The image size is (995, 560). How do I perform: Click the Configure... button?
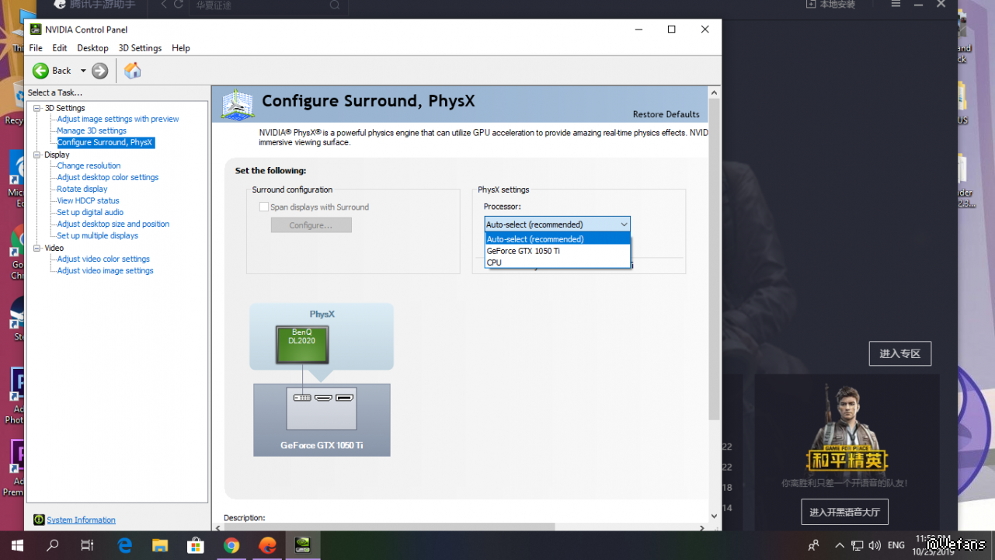point(311,225)
